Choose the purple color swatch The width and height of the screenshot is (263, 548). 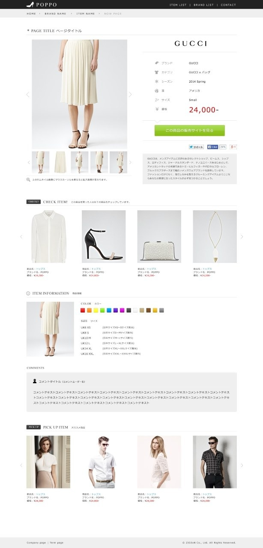pos(116,310)
